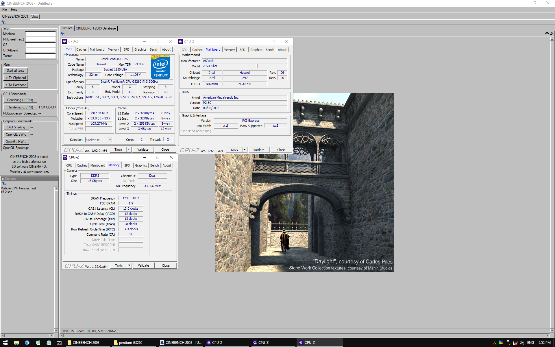This screenshot has width=555, height=347.
Task: Open the Windows Start menu
Action: click(x=5, y=343)
